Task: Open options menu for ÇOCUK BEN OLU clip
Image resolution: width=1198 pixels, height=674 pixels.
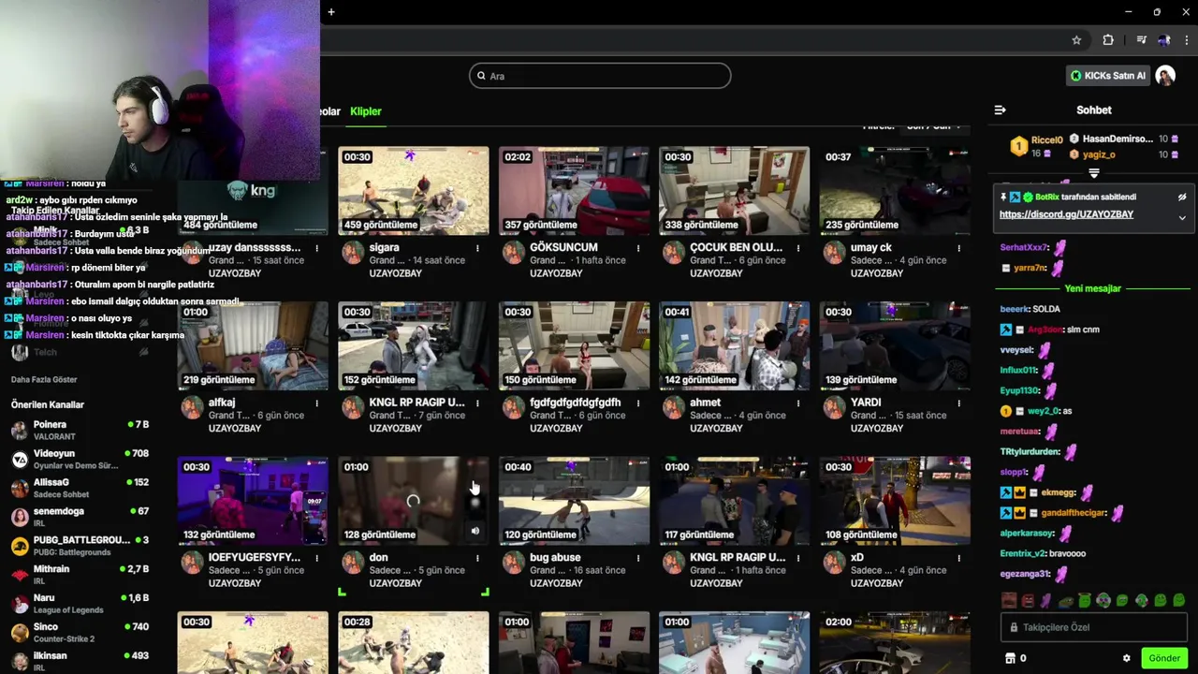Action: pyautogui.click(x=798, y=248)
